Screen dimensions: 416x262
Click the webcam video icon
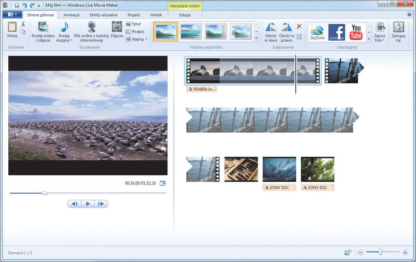[x=91, y=27]
